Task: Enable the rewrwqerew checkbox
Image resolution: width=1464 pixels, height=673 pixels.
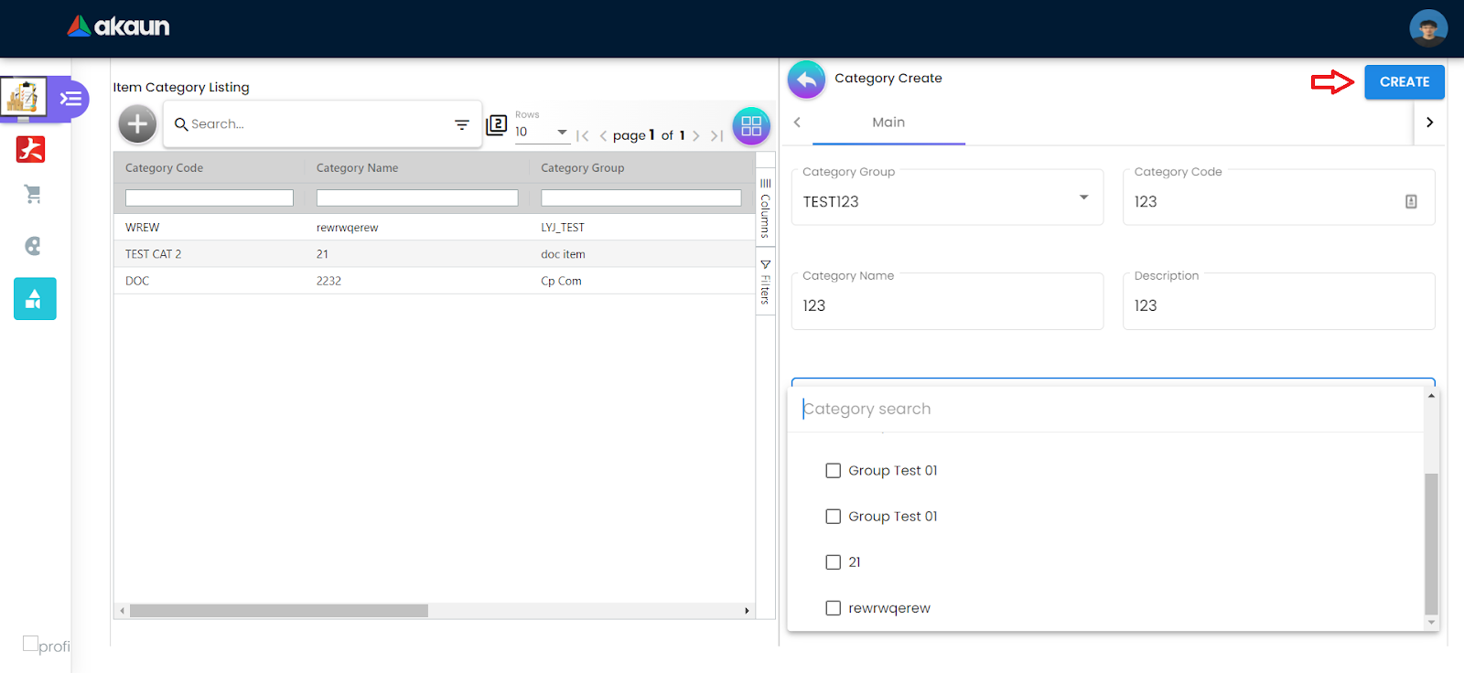Action: coord(833,608)
